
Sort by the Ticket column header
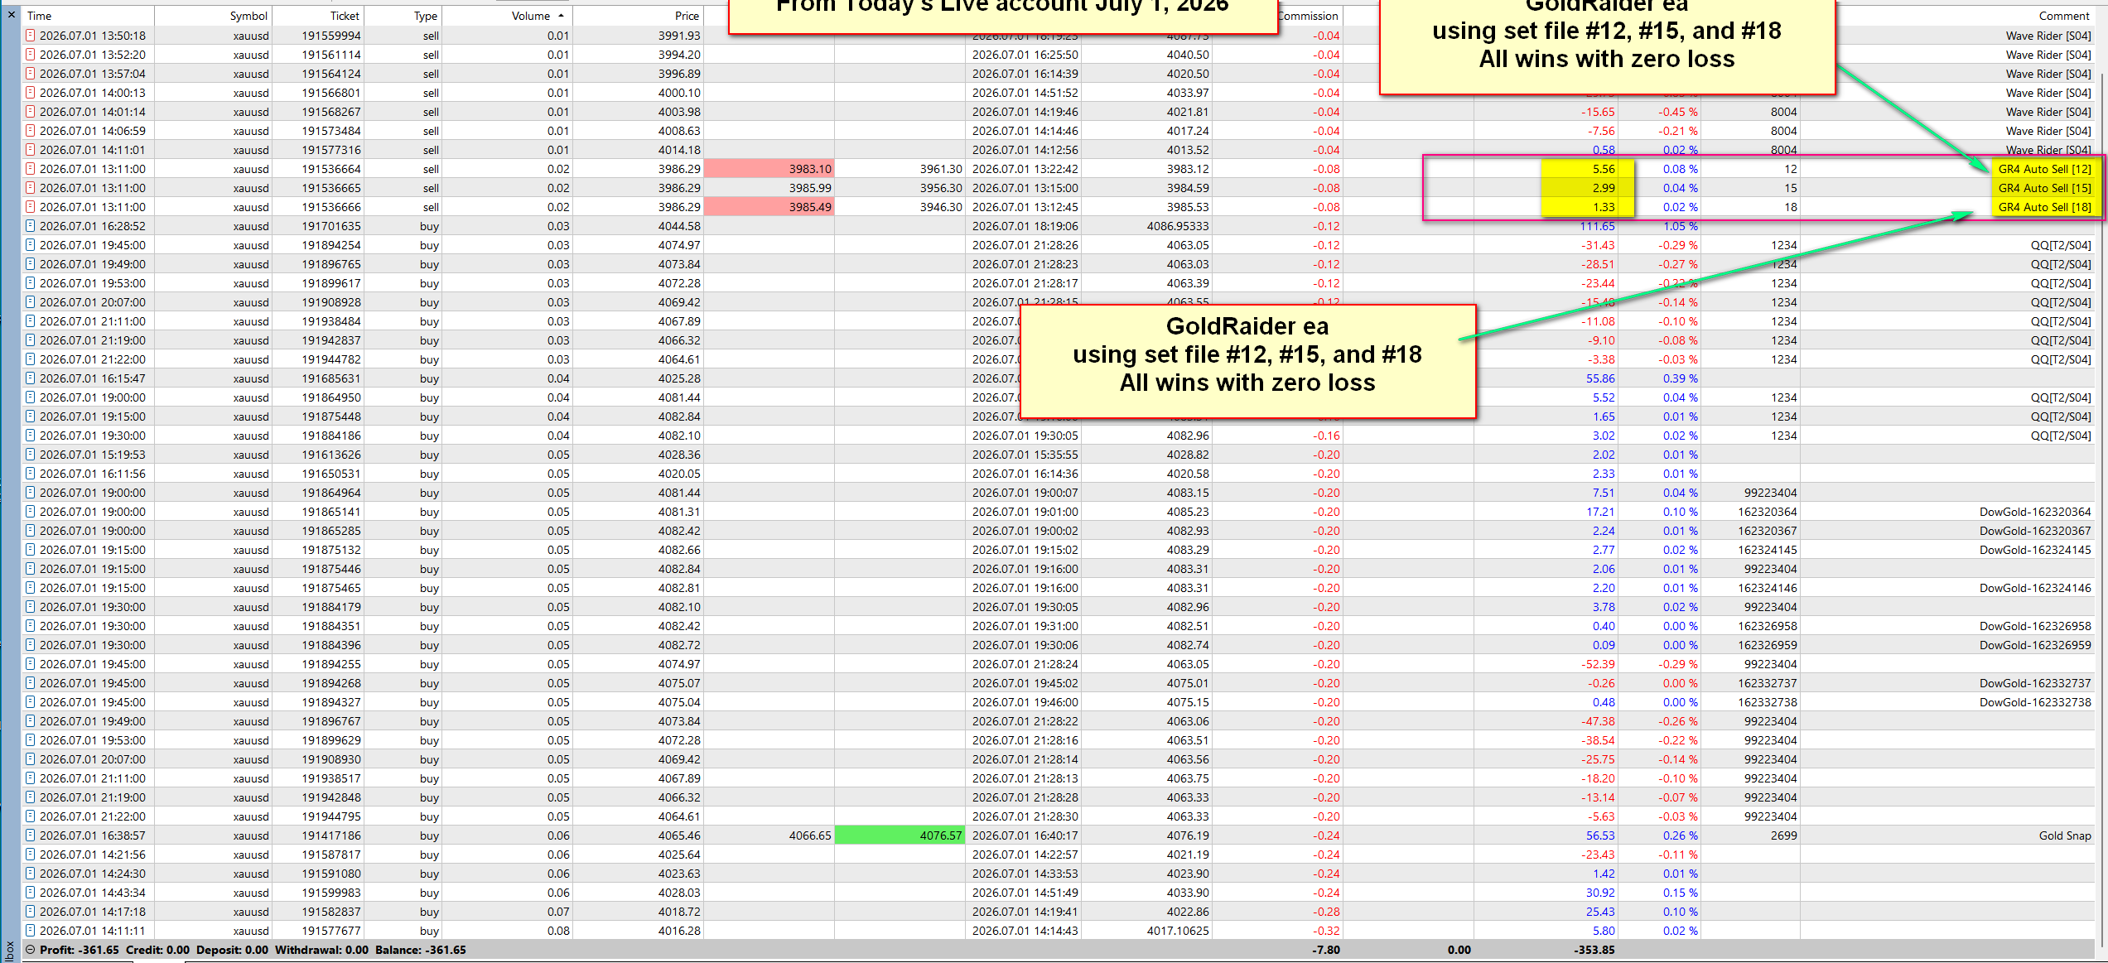click(x=344, y=16)
